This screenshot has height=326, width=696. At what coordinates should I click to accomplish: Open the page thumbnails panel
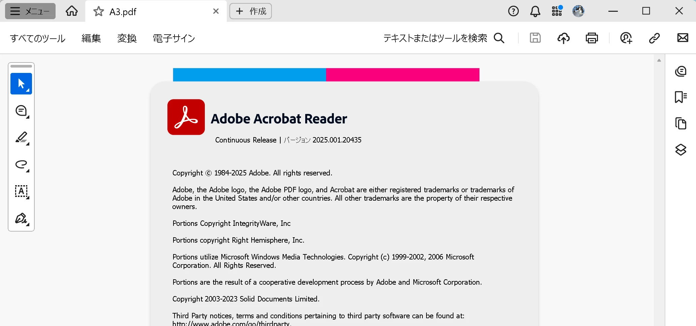pyautogui.click(x=681, y=123)
